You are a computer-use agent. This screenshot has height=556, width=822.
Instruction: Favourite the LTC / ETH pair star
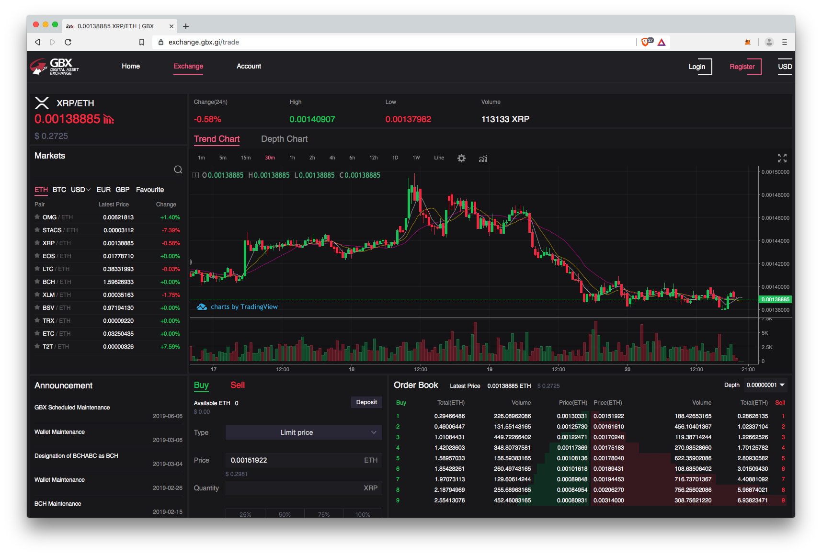pos(37,269)
